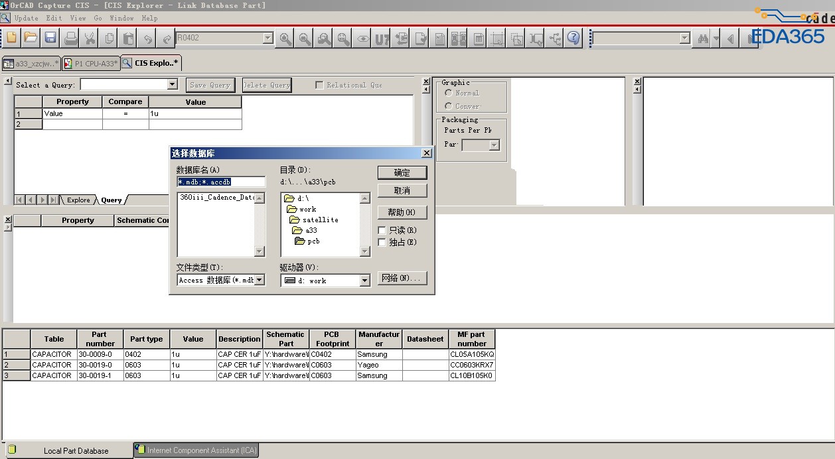Click the 网络(N)... Network button

click(402, 278)
